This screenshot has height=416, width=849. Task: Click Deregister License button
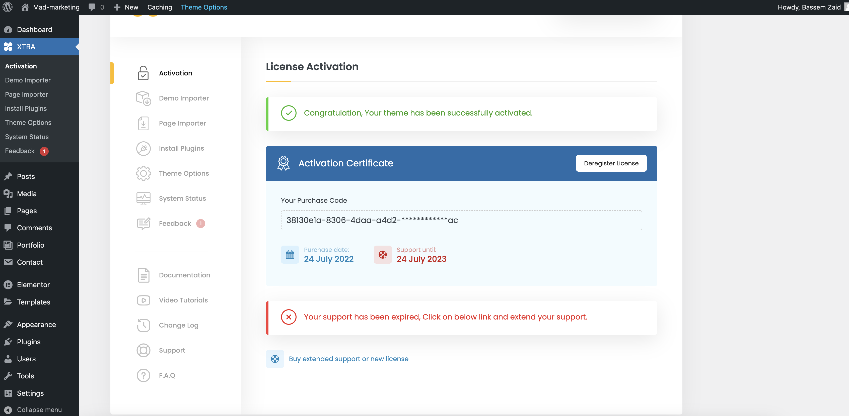pyautogui.click(x=611, y=163)
